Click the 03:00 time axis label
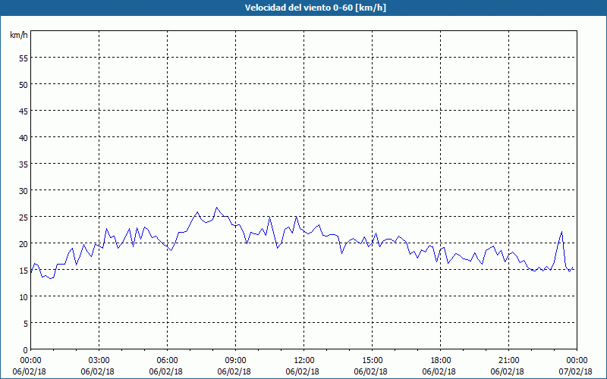Screen dimensions: 607x379 point(99,361)
